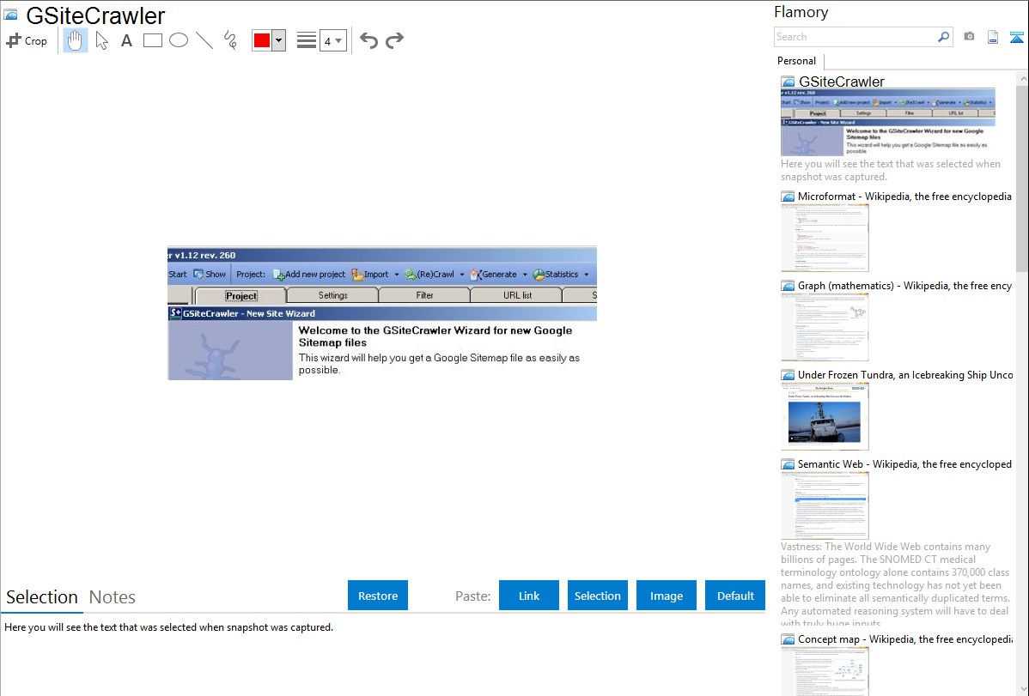Select the Graph (mathematics) snapshot title
The image size is (1029, 696).
tap(904, 286)
